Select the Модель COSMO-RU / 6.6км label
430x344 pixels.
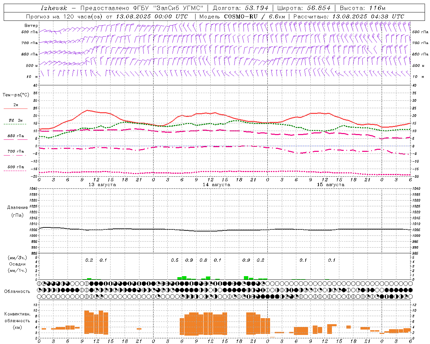242,16
